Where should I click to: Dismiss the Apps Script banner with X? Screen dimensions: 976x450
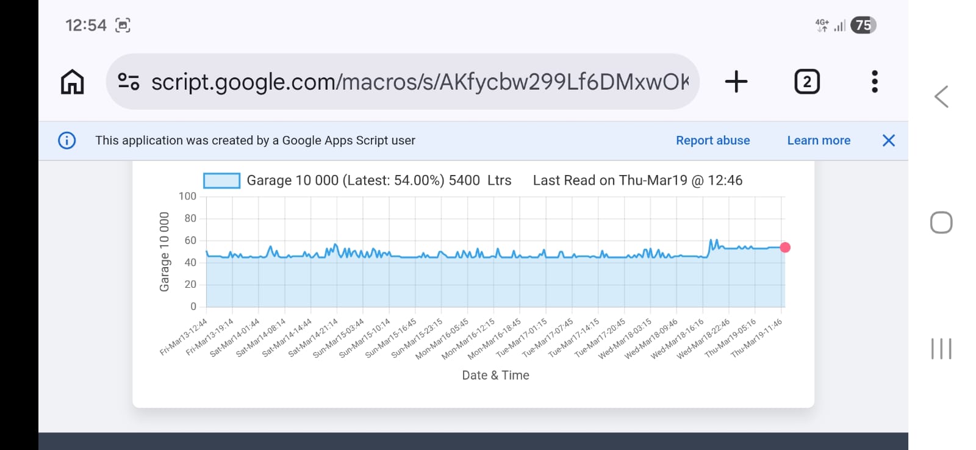[889, 140]
